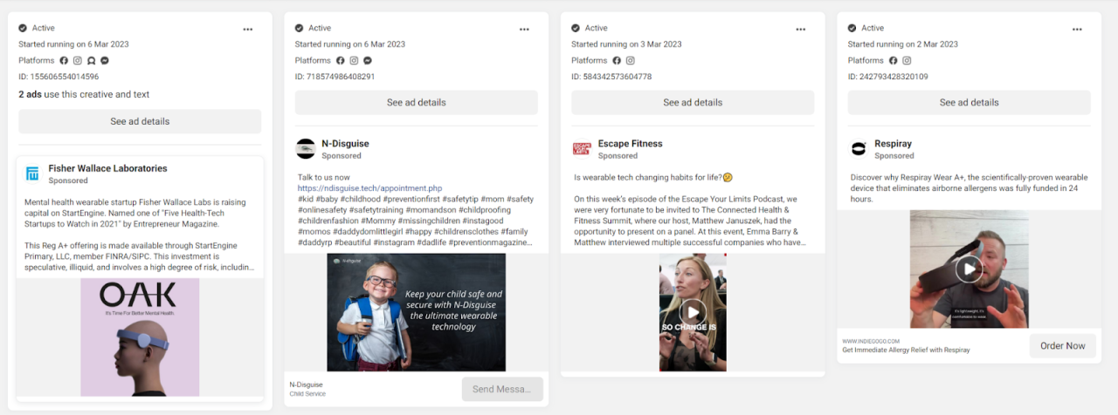Click See ad details for ID 718574986408291
1118x415 pixels.
[417, 102]
